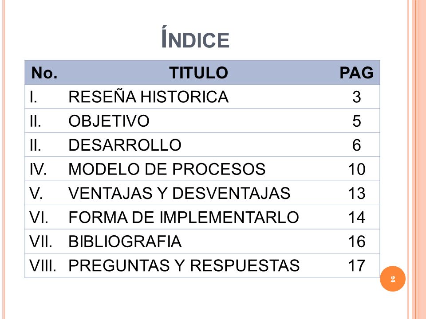Click the roman numeral IV. cell
This screenshot has width=426, height=319.
(x=38, y=169)
